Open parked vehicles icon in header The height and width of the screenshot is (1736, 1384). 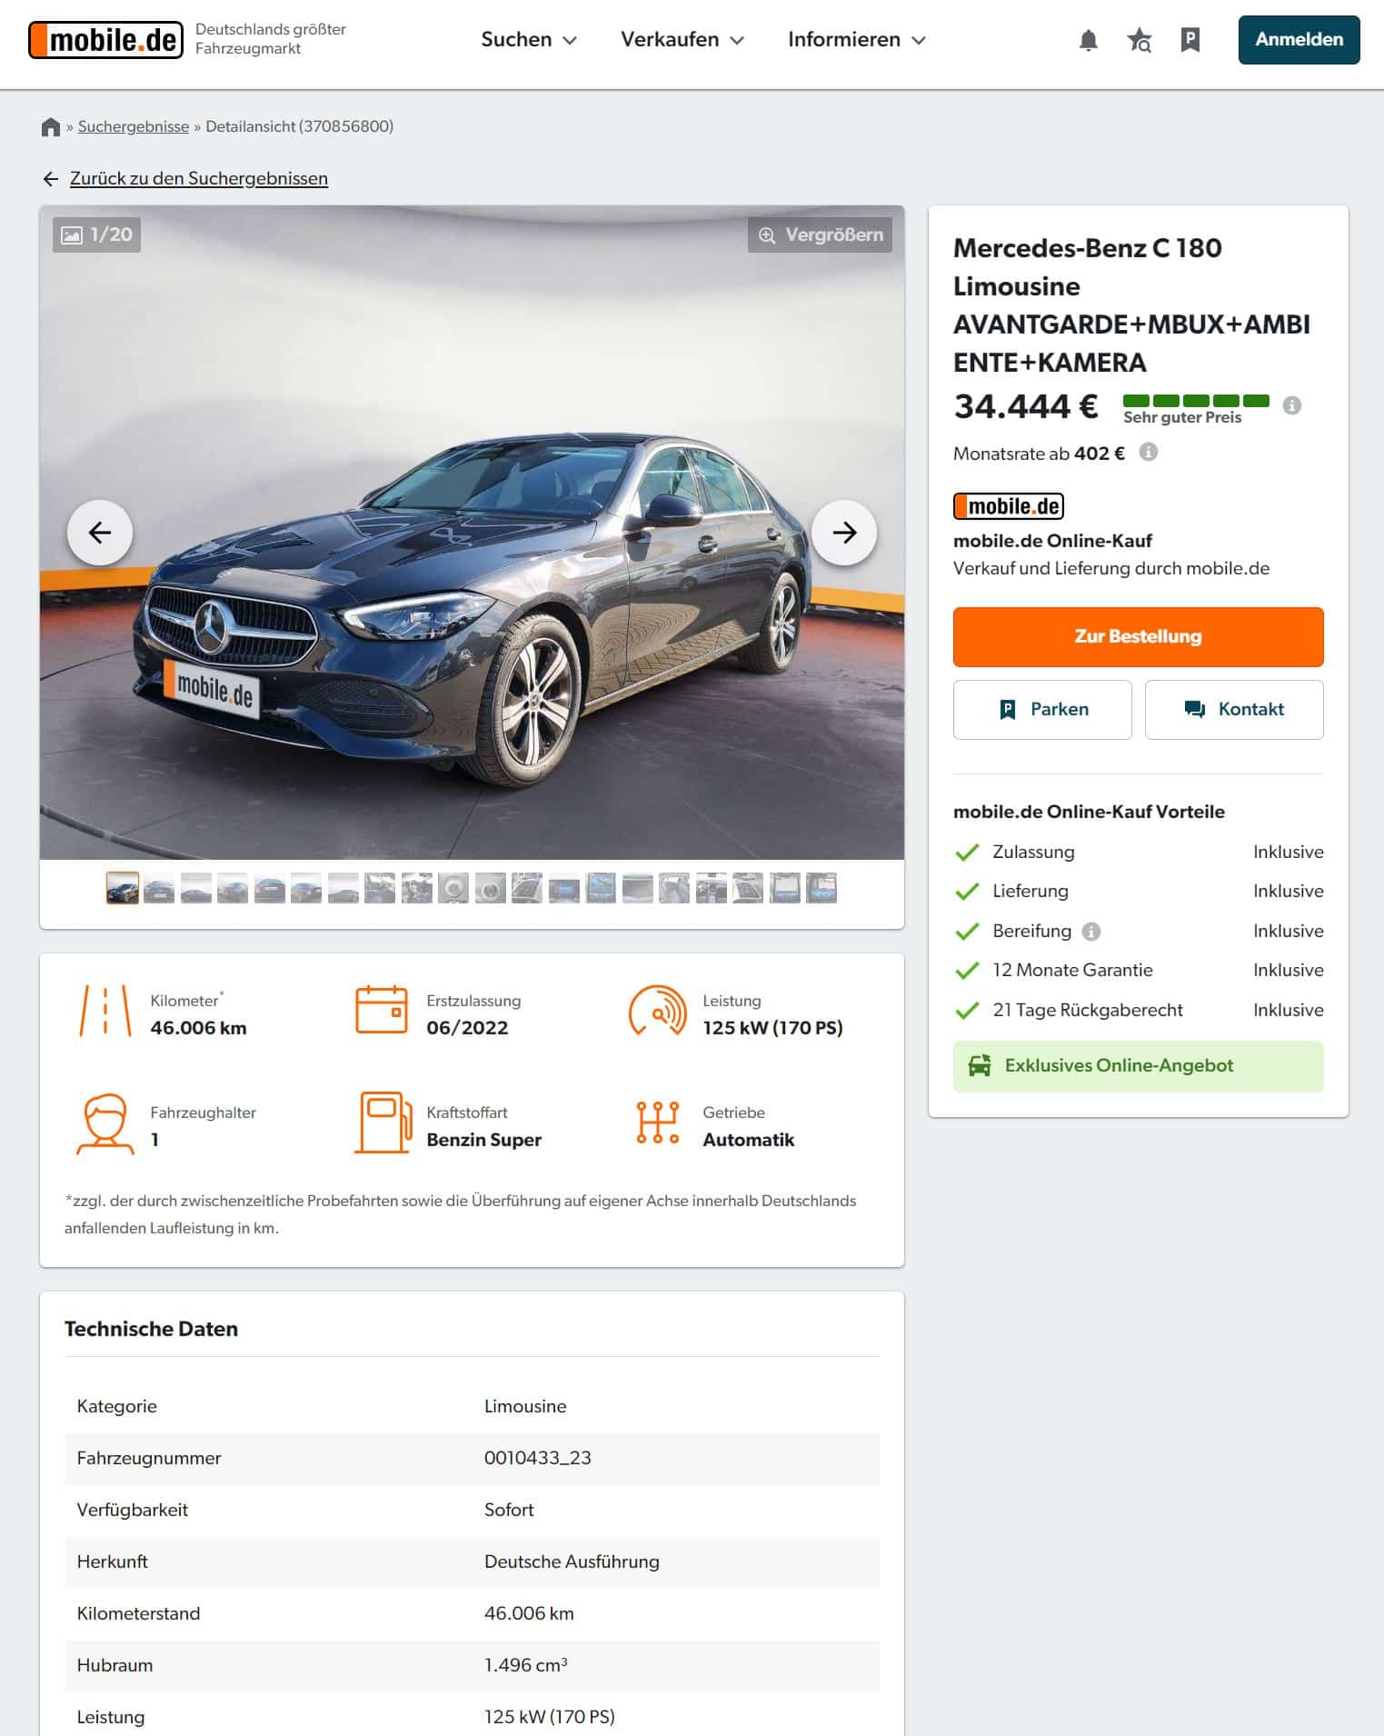pos(1190,40)
